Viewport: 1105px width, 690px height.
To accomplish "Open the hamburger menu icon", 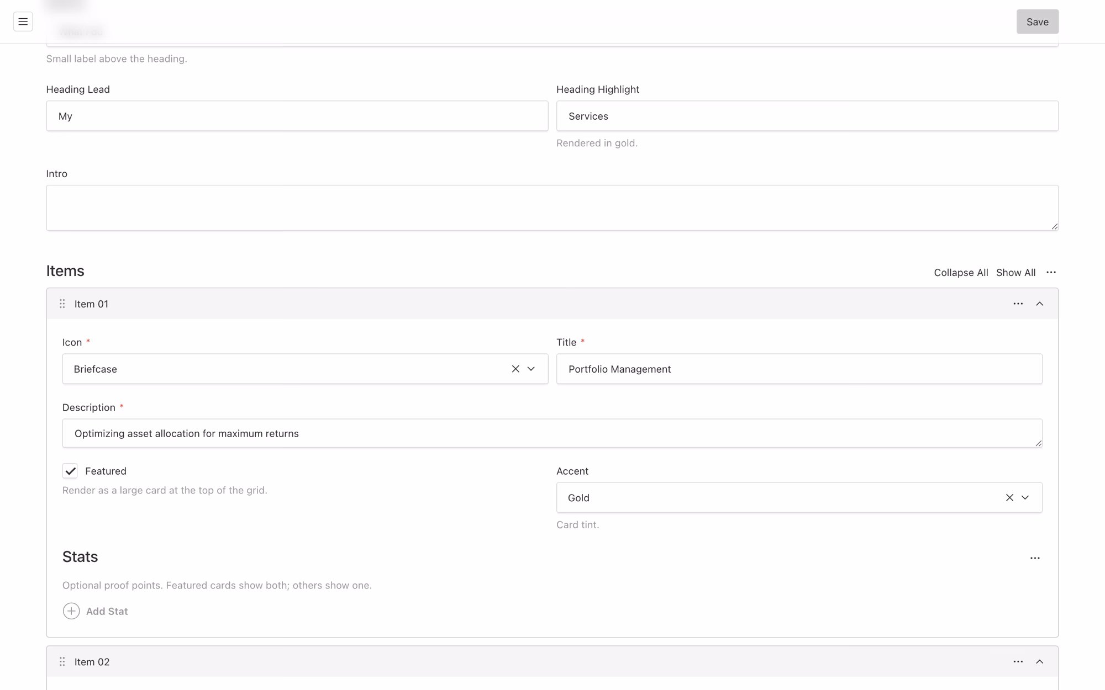I will point(23,22).
